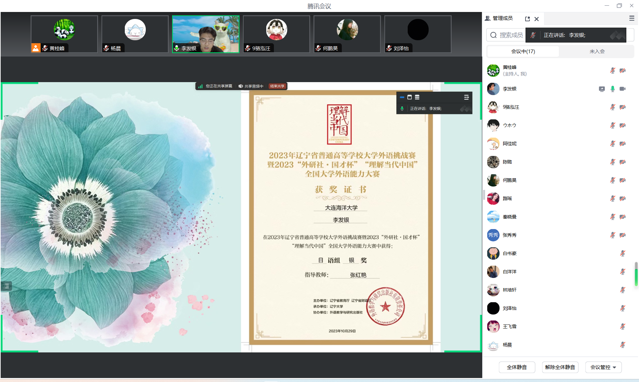The height and width of the screenshot is (382, 639).
Task: Collapse floating window to minimal bar view
Action: click(402, 97)
